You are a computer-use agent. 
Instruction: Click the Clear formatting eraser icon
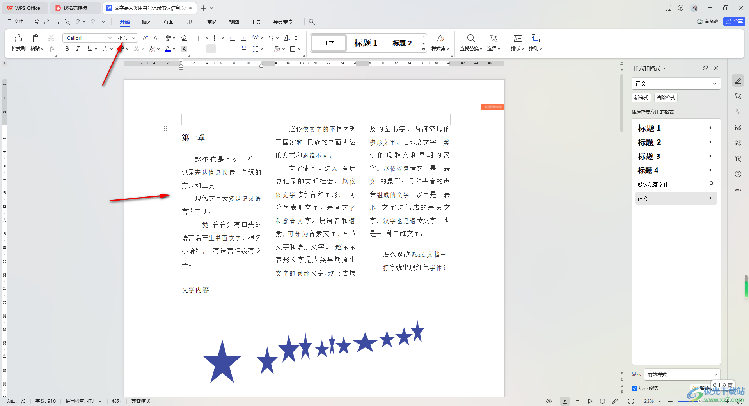(x=184, y=38)
